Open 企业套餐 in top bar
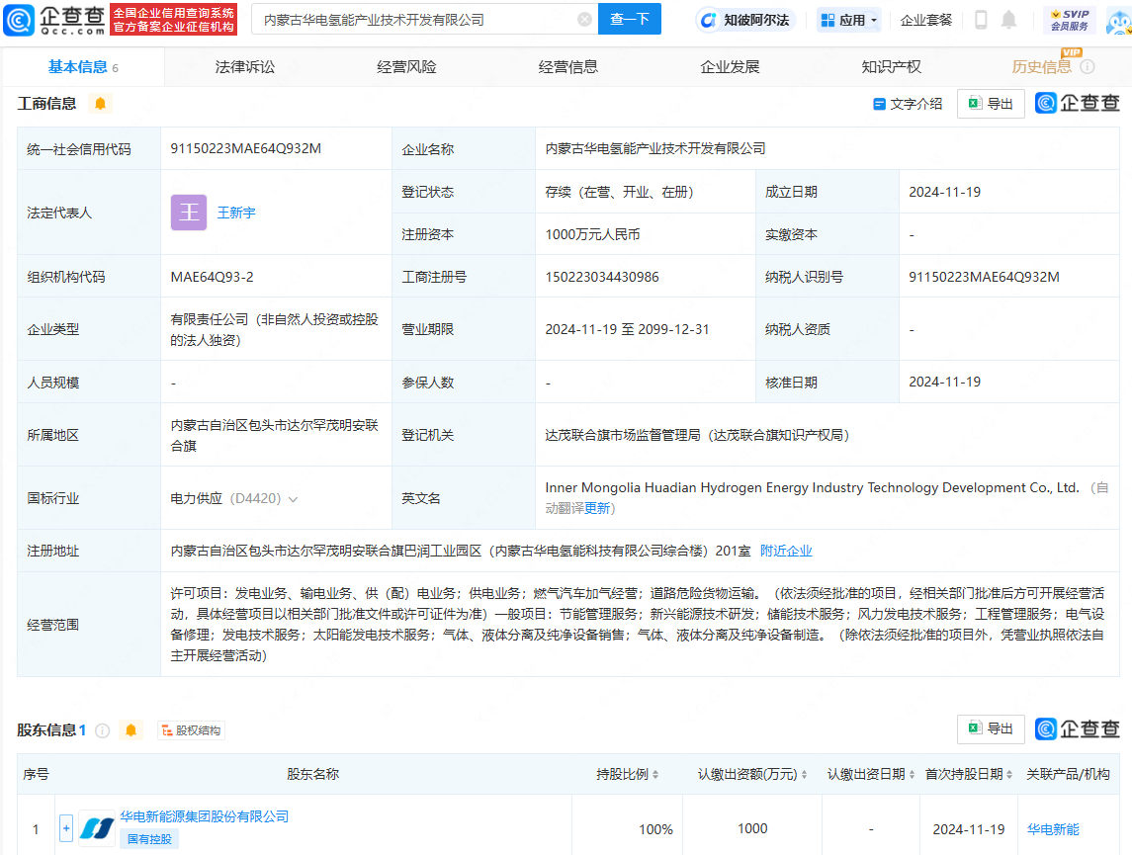Viewport: 1132px width, 855px height. point(926,20)
